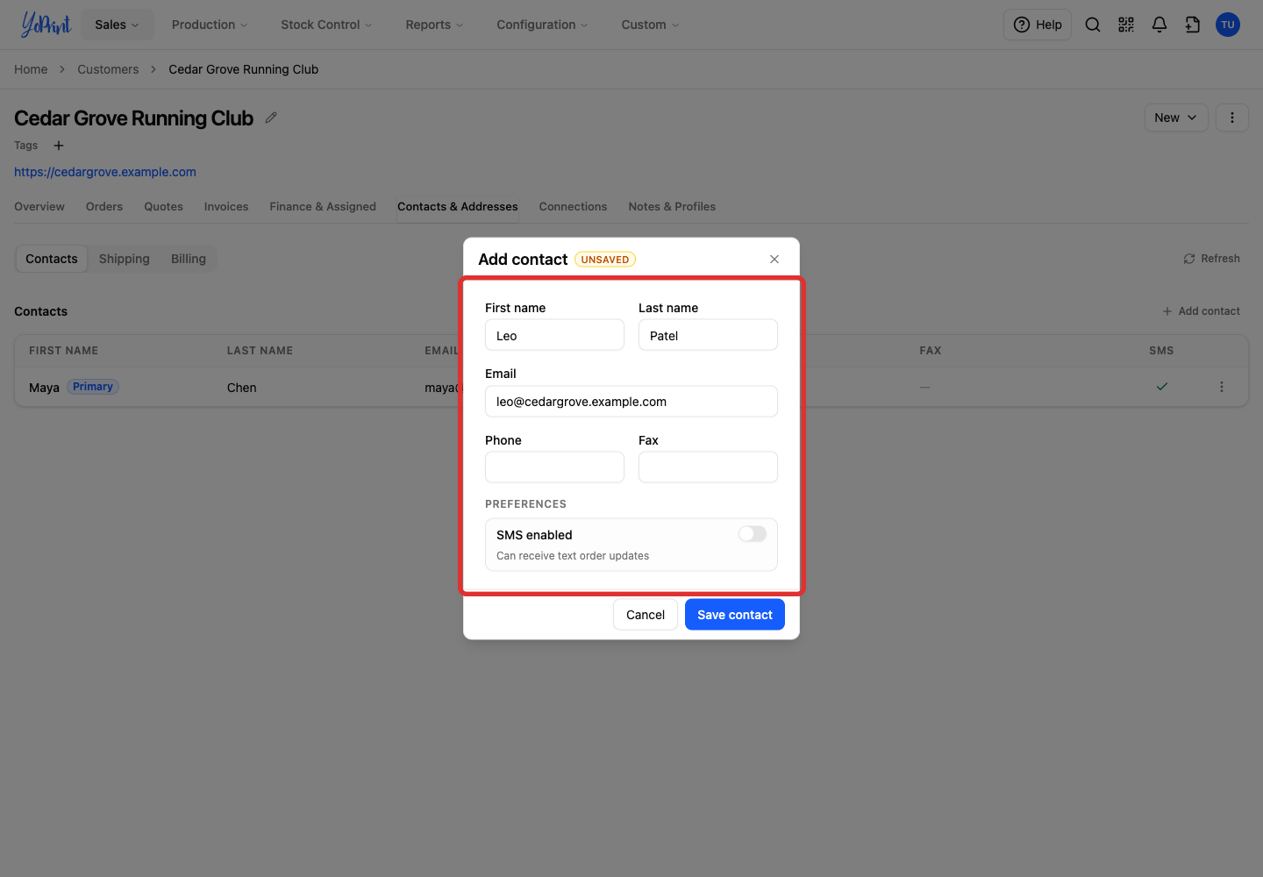Select the Billing sub-tab
This screenshot has width=1263, height=877.
coord(189,259)
